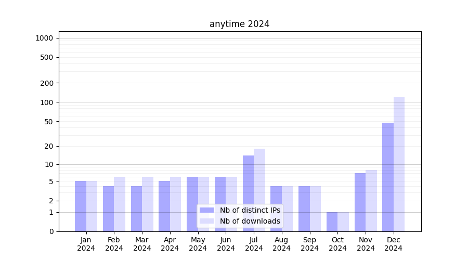This screenshot has height=260, width=468.
Task: Click the "Sep 2024" x-axis label
Action: click(x=309, y=244)
